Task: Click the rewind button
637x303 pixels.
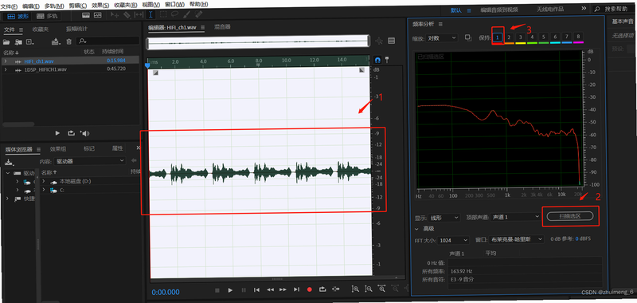Action: coord(270,289)
